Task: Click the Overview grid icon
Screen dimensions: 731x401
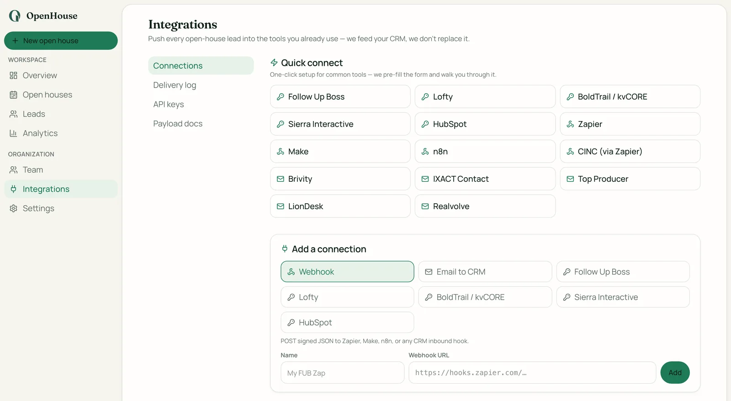Action: [x=13, y=75]
